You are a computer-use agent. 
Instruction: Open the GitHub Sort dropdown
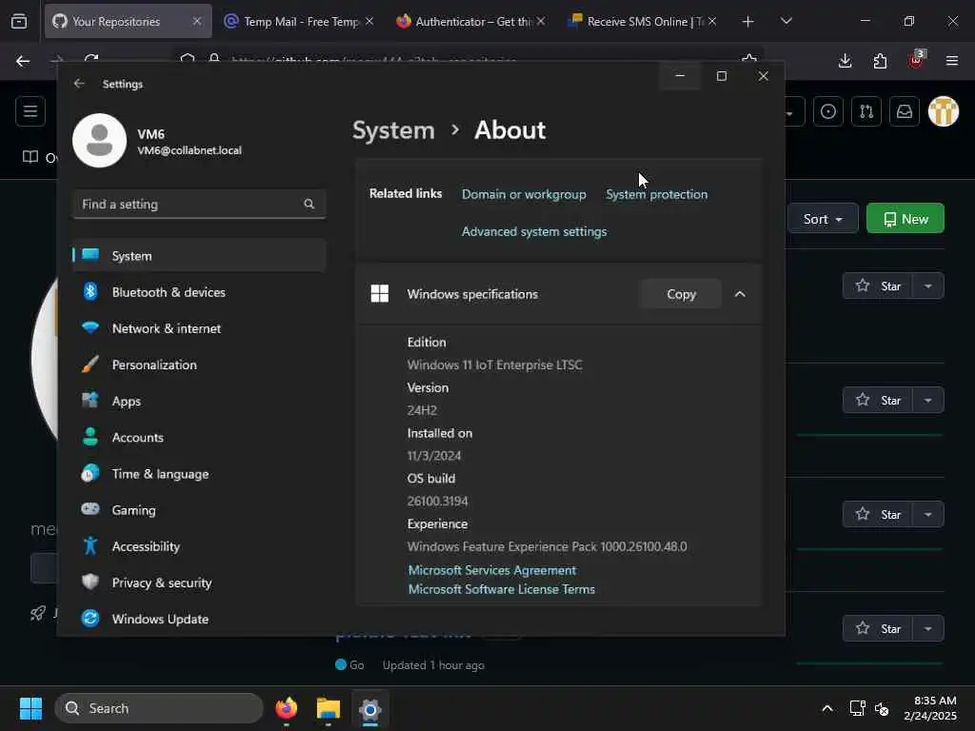pyautogui.click(x=822, y=219)
